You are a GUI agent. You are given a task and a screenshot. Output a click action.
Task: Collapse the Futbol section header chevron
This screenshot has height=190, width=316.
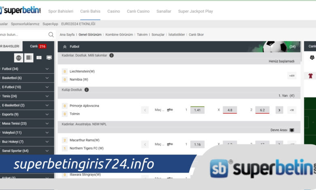(x=64, y=47)
